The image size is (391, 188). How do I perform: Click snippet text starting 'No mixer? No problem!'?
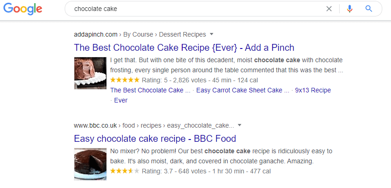[x=221, y=156]
